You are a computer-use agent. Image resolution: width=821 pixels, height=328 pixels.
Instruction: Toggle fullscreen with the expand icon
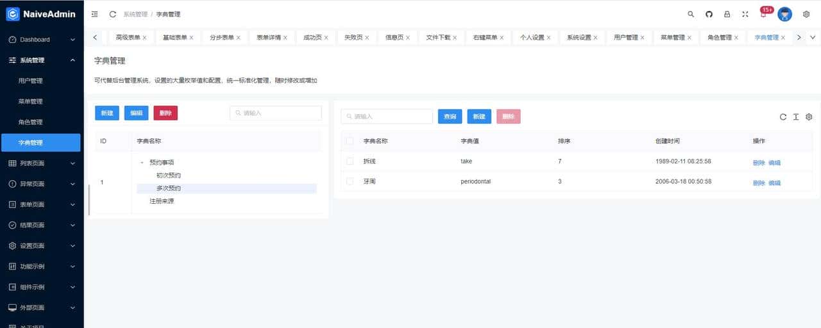coord(745,14)
